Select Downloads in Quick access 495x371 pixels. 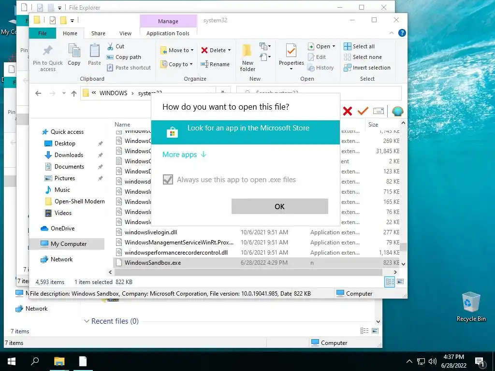point(69,155)
